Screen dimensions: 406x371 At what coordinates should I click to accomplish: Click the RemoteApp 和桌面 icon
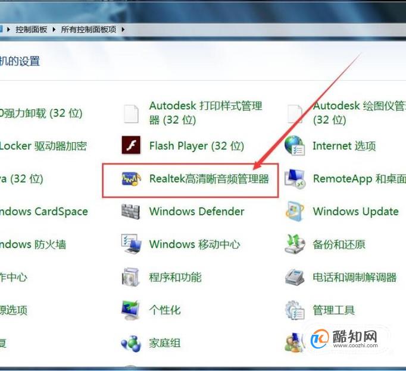click(x=295, y=179)
